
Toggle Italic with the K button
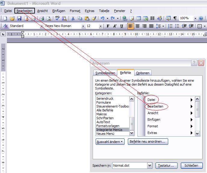115,26
